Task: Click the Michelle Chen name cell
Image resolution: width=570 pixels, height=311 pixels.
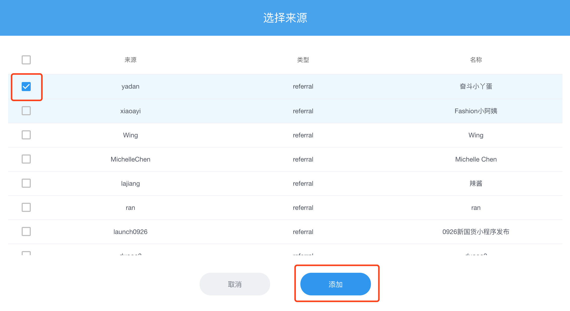Action: point(476,159)
